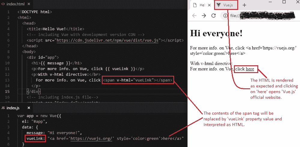Select the index.html editor tab
Image resolution: width=300 pixels, height=147 pixels.
[x=16, y=4]
